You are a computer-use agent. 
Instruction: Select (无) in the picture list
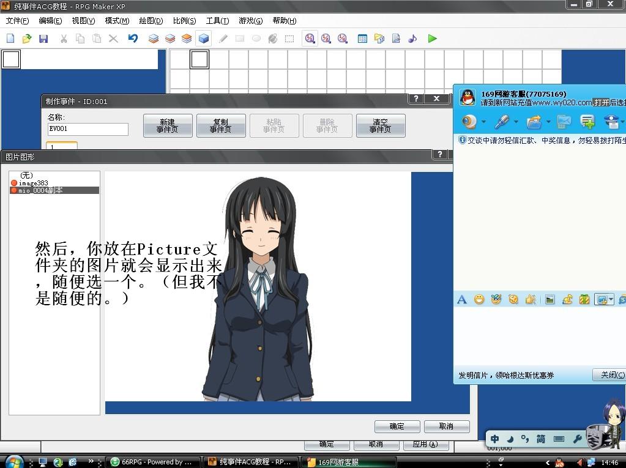54,175
